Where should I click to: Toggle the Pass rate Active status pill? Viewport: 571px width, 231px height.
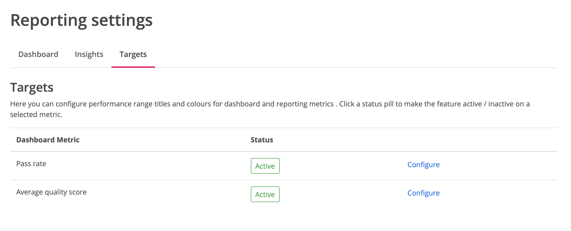point(265,166)
